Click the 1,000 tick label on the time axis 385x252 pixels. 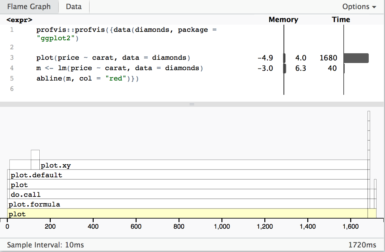point(222,226)
